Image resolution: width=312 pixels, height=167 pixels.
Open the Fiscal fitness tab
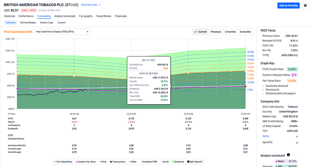[104, 16]
